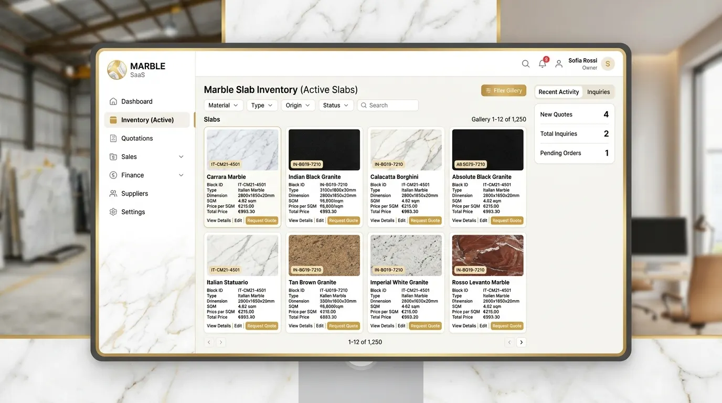Request Quote for Rosso Levanto Marble
Viewport: 722px width, 403px height.
point(507,326)
